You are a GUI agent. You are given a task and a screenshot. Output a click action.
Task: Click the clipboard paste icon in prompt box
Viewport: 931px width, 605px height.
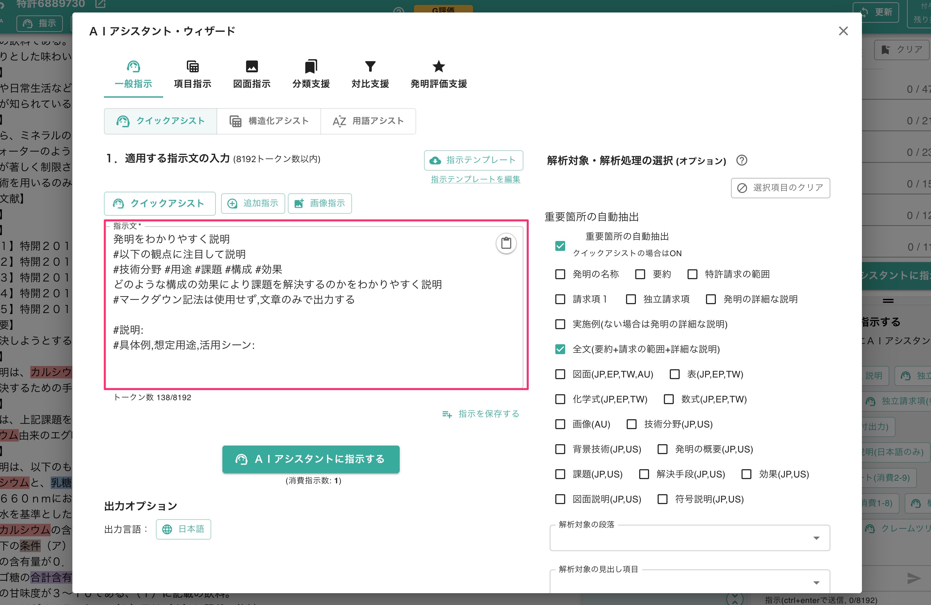pos(506,243)
